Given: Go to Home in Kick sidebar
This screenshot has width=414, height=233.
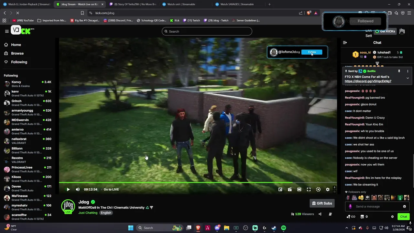Looking at the screenshot, I should (x=13, y=45).
